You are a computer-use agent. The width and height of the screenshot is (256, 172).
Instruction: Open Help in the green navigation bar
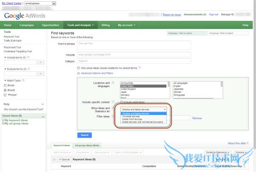pos(245,25)
